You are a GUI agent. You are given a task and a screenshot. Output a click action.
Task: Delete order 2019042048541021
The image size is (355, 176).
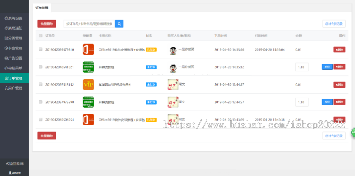click(x=339, y=67)
